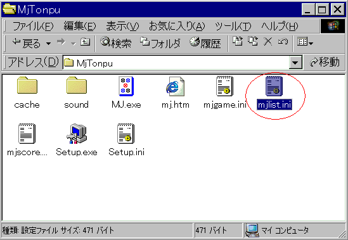Toggle the フォルダ folders pane
The width and height of the screenshot is (348, 240).
(x=160, y=42)
